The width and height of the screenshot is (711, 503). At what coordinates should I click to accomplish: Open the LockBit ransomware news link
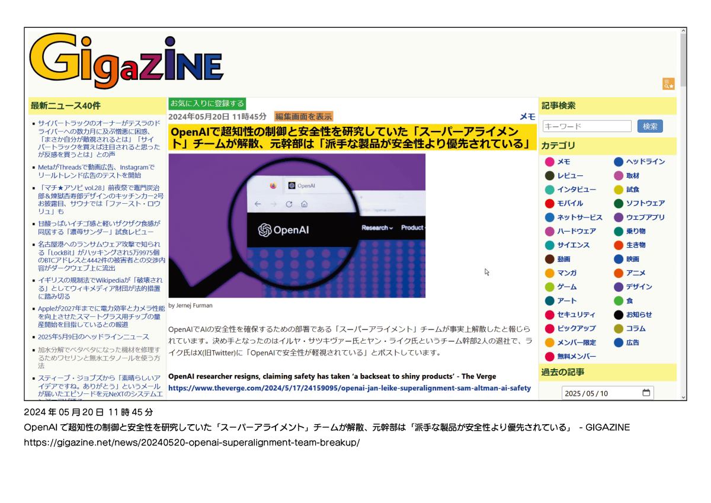[101, 256]
